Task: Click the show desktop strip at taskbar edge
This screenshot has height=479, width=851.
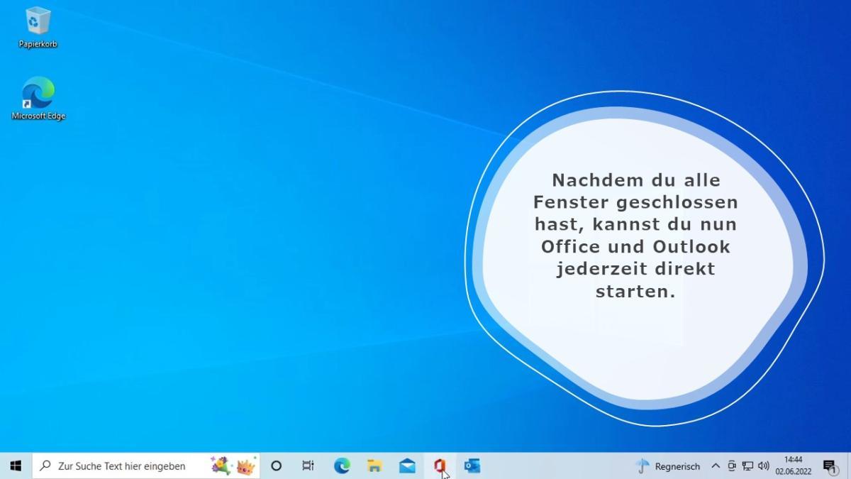Action: pos(849,466)
